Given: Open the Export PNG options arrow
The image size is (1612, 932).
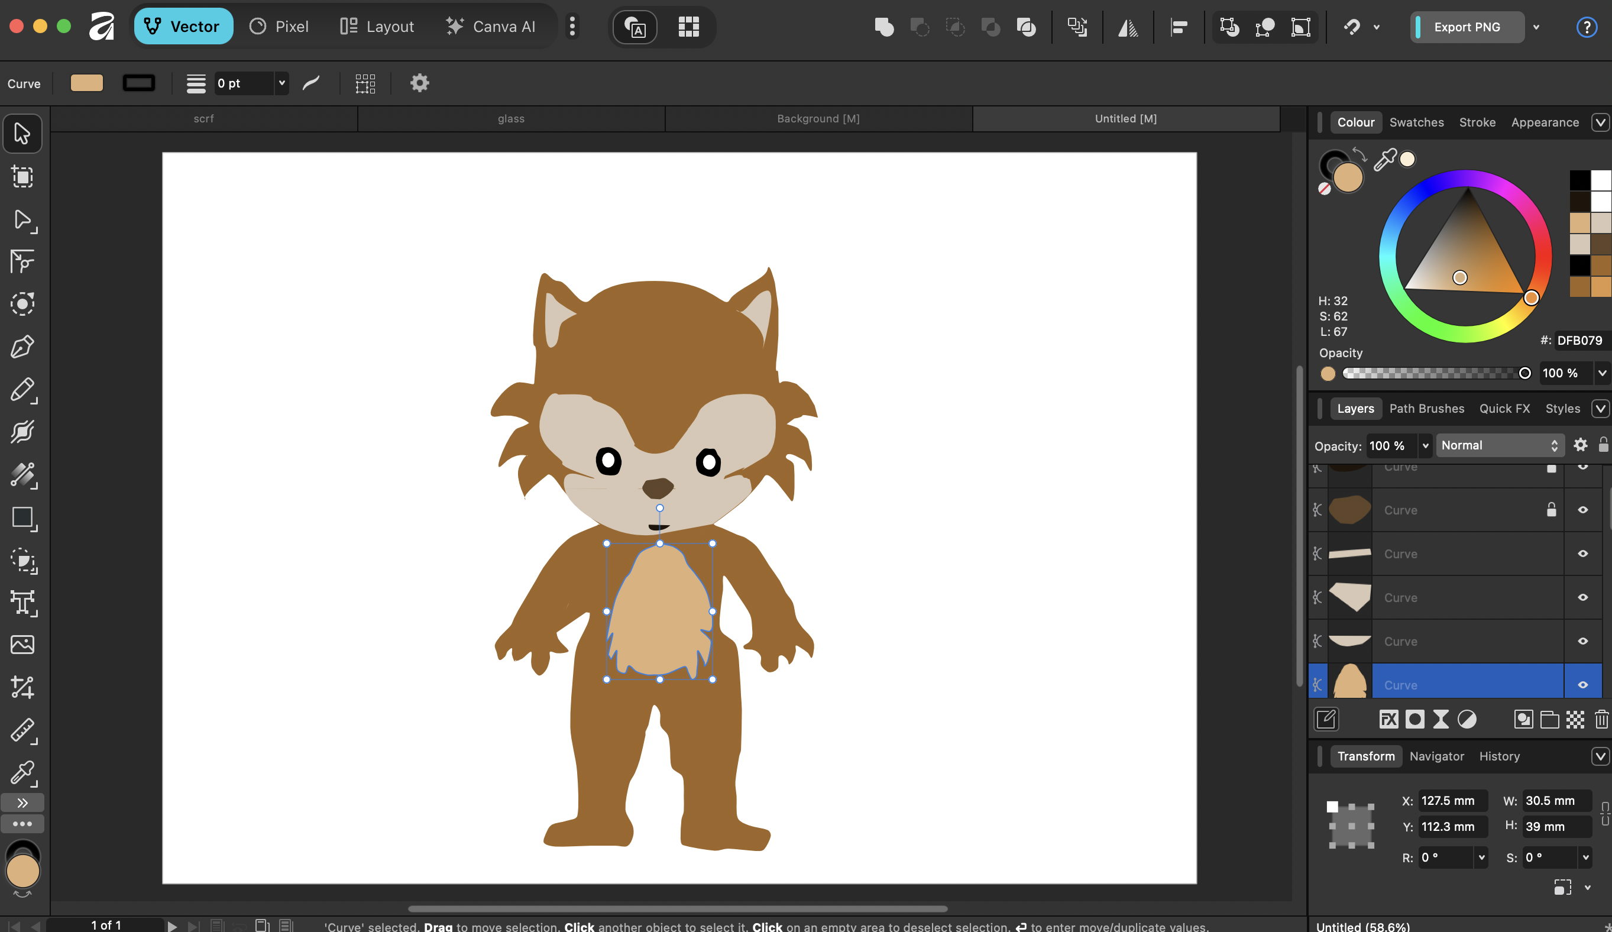Looking at the screenshot, I should point(1536,27).
